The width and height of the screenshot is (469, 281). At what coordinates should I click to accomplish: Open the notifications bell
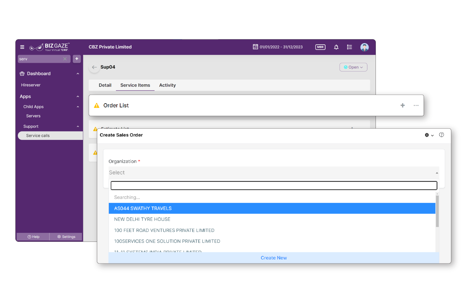pos(336,47)
